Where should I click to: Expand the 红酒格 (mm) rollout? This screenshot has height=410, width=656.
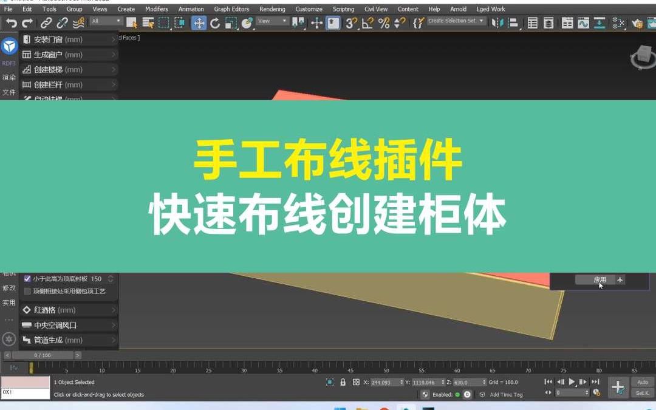pyautogui.click(x=69, y=310)
